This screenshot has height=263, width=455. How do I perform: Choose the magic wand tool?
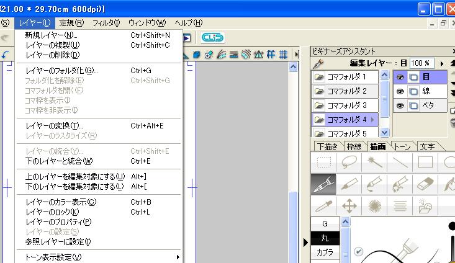click(x=375, y=163)
